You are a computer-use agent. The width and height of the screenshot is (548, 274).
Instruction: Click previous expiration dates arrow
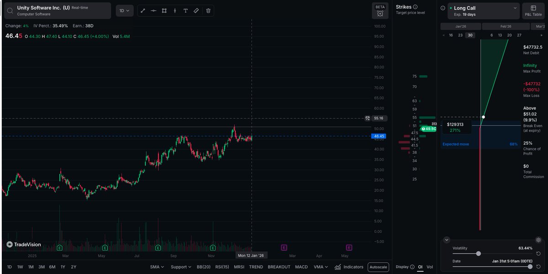(x=443, y=35)
